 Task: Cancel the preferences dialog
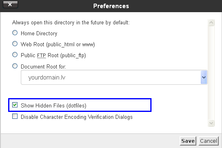pyautogui.click(x=209, y=141)
